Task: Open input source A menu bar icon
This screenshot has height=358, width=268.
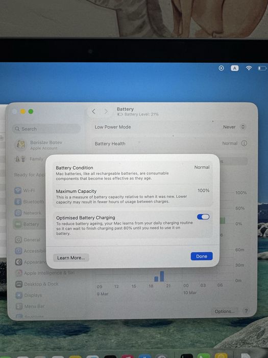Action: (x=235, y=68)
